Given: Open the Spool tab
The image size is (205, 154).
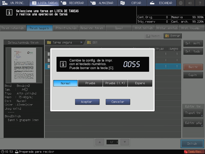Looking at the screenshot, I should [119, 28].
